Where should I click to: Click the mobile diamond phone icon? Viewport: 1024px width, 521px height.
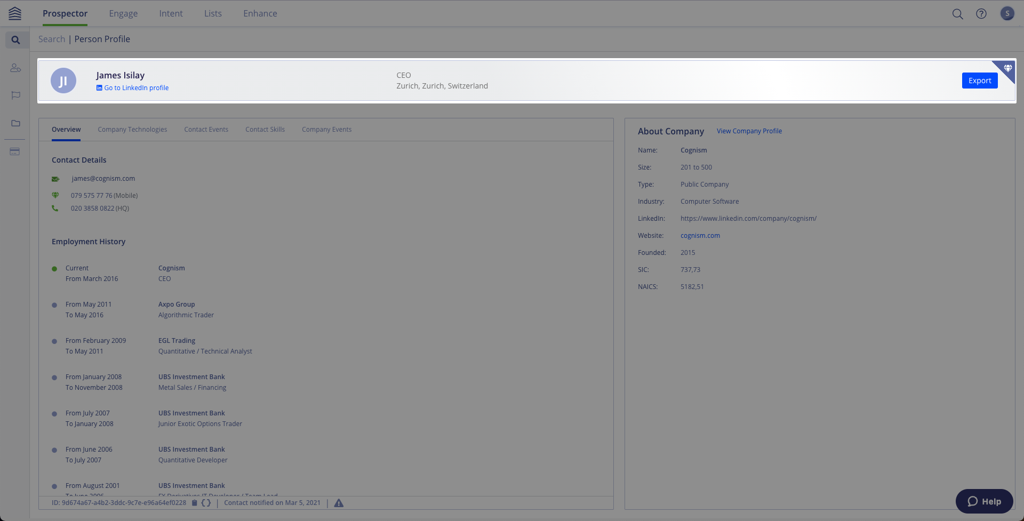pyautogui.click(x=55, y=195)
